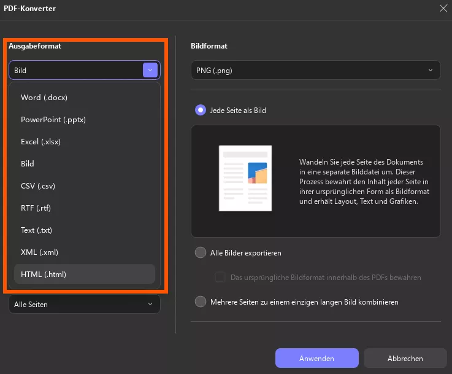Choose CSV (.csv) output format
The height and width of the screenshot is (374, 452).
tap(85, 186)
